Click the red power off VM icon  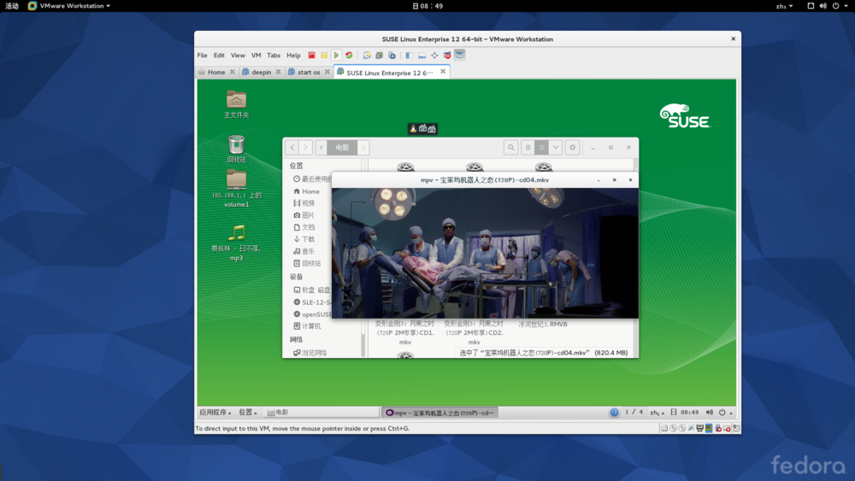(312, 56)
